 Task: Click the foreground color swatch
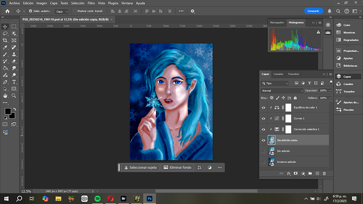(8, 111)
